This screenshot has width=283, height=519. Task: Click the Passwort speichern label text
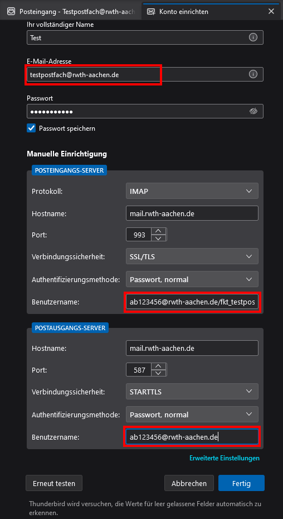67,128
